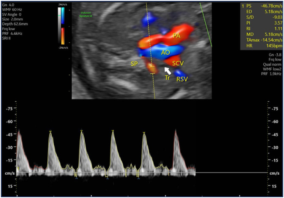Click the 'Depth 62.6mm' readout
The image size is (284, 198).
(15, 24)
